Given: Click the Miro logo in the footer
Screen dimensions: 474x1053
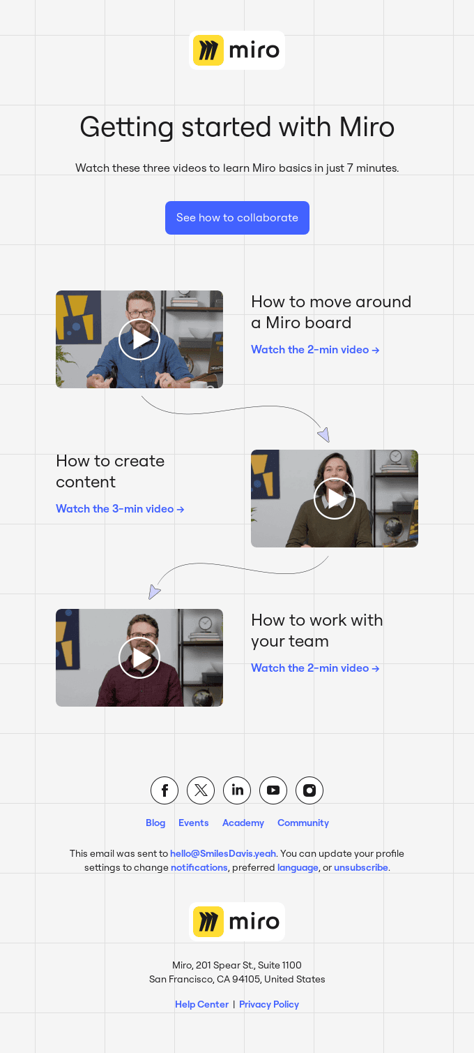Looking at the screenshot, I should click(237, 922).
